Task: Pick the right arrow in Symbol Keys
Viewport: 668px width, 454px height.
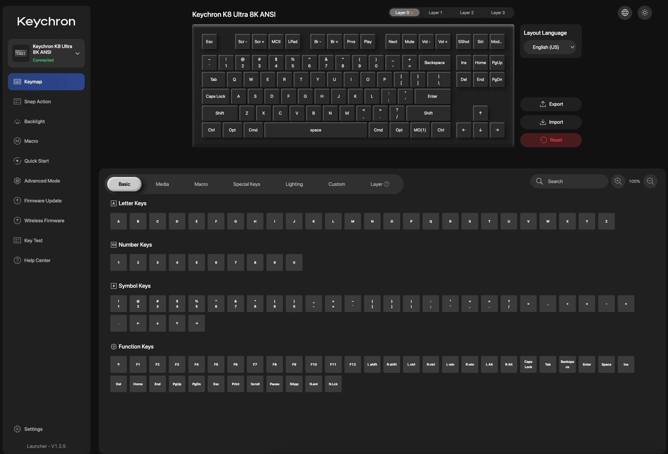Action: click(197, 323)
